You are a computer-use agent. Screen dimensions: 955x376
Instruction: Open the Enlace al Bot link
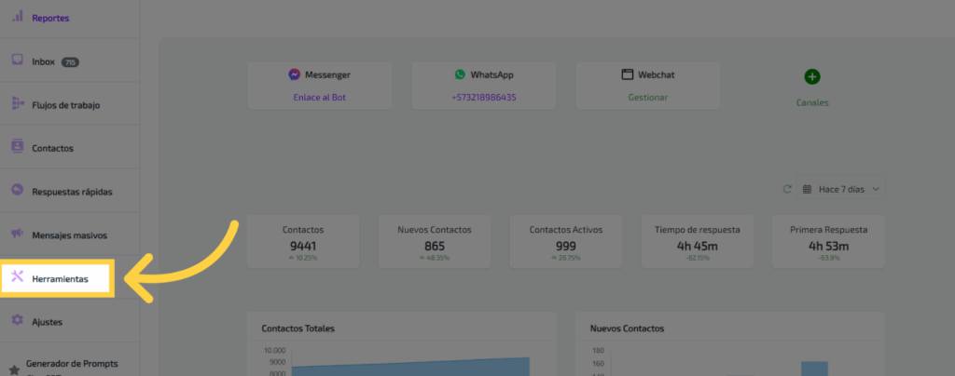pyautogui.click(x=320, y=97)
